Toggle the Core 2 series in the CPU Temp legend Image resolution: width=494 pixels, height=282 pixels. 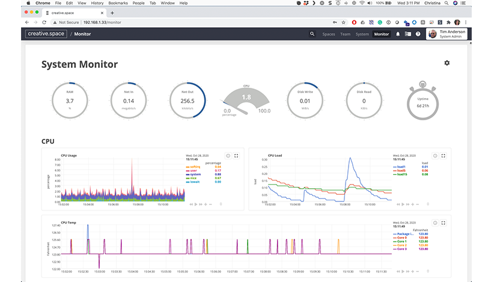400,245
